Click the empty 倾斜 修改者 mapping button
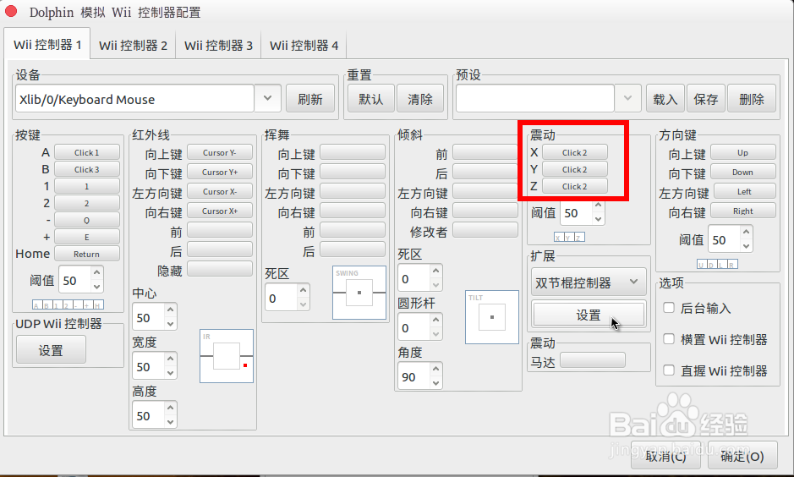Screen dimensions: 794x477 click(485, 230)
